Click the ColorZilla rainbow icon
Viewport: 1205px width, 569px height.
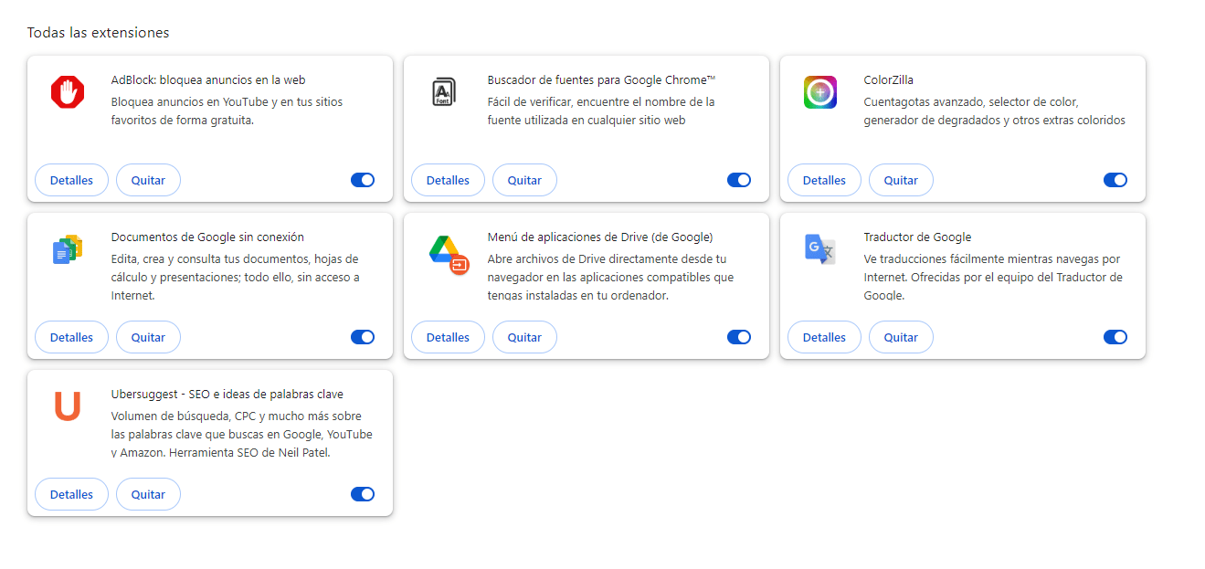[820, 92]
